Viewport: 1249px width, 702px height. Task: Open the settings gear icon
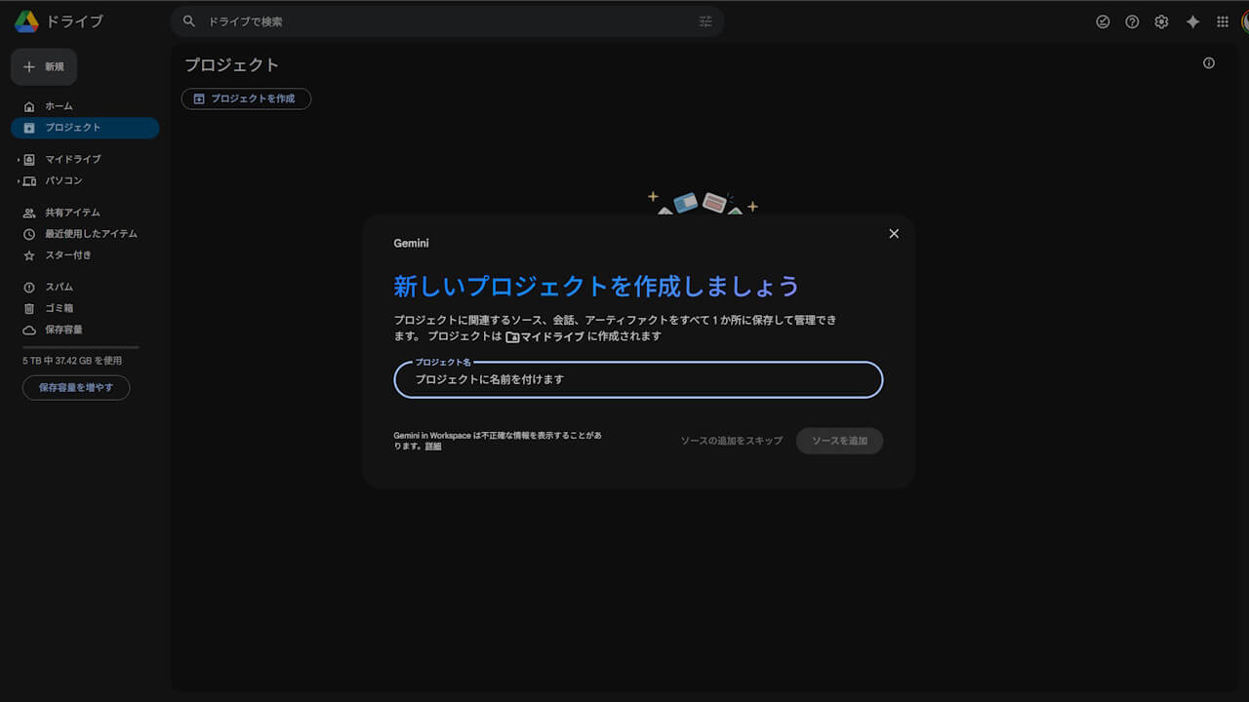pyautogui.click(x=1161, y=21)
